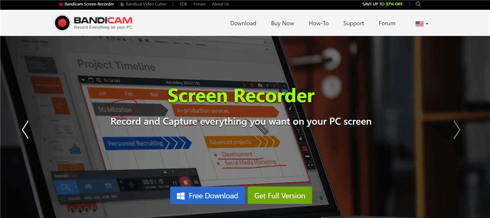Open the How-To menu

point(318,23)
